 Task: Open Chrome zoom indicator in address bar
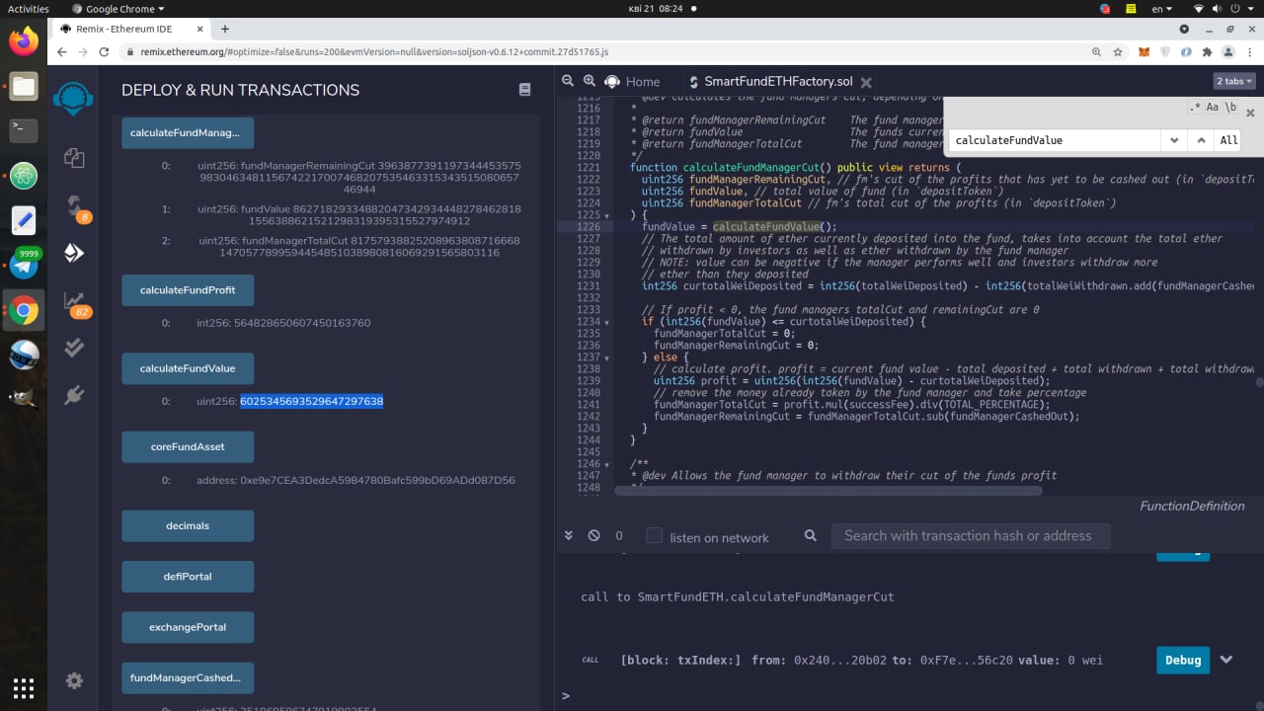(1096, 51)
